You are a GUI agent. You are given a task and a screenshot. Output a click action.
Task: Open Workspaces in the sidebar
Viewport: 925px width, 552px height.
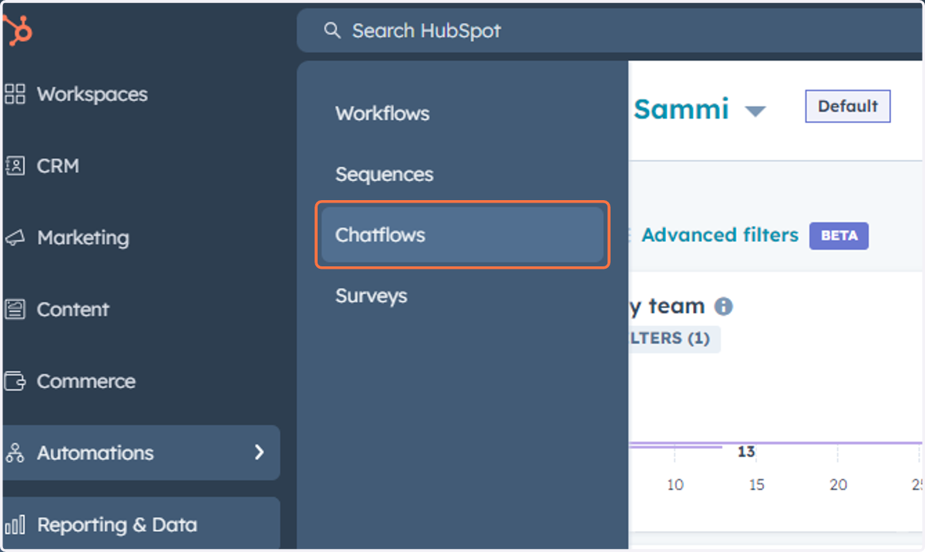(x=92, y=94)
